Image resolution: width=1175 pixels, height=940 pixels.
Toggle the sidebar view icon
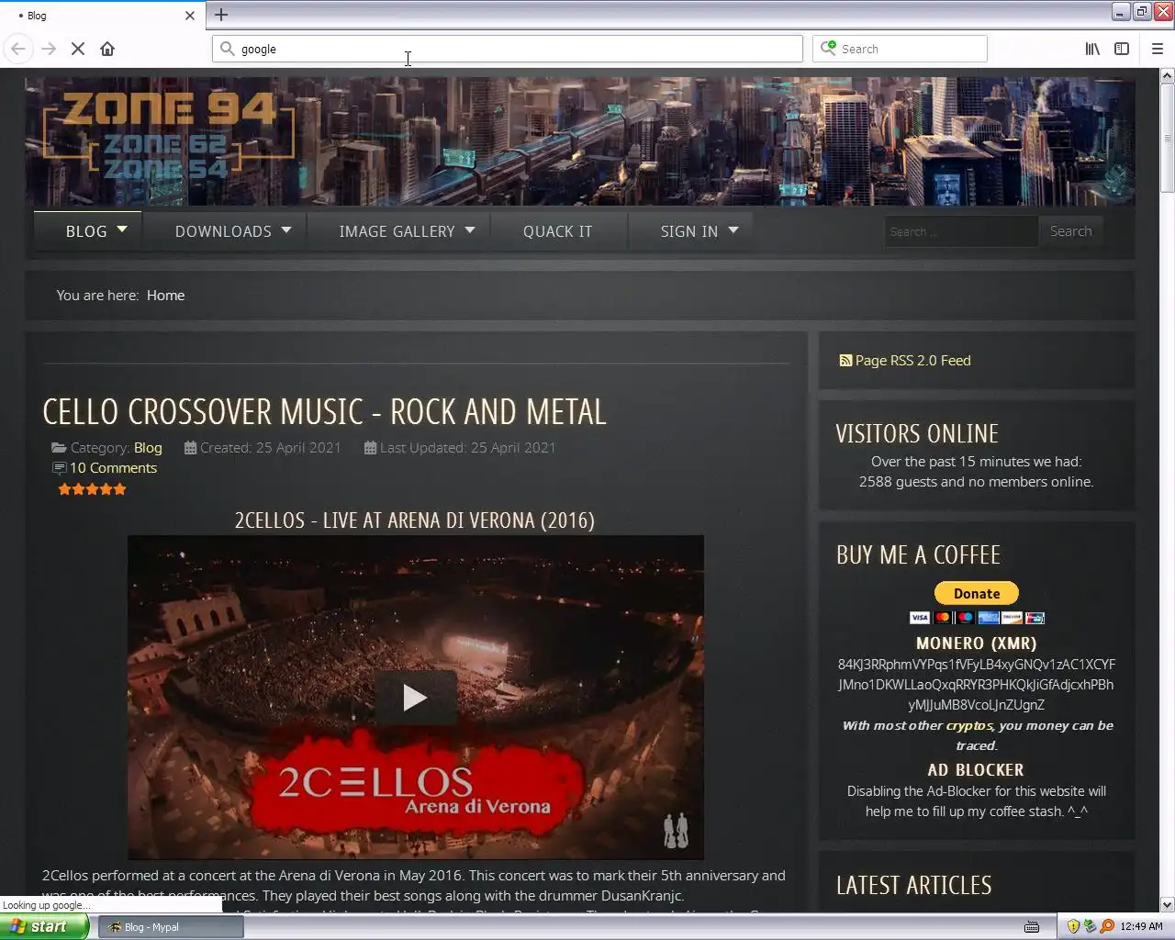[x=1122, y=49]
